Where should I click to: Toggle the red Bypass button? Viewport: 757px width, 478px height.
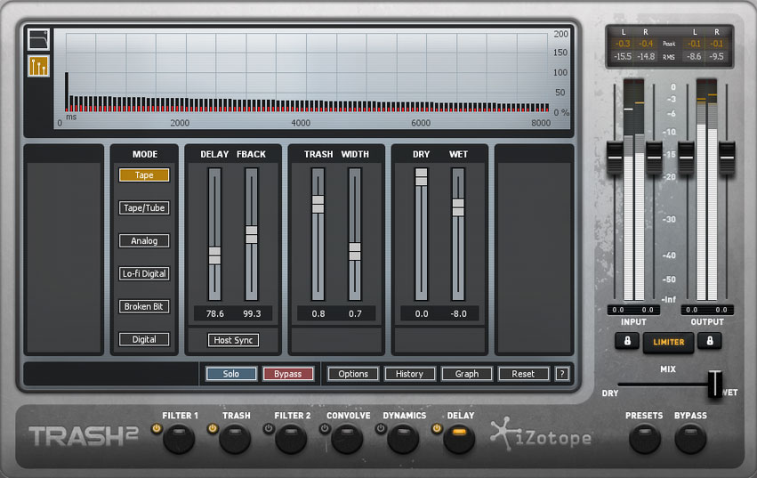point(287,374)
